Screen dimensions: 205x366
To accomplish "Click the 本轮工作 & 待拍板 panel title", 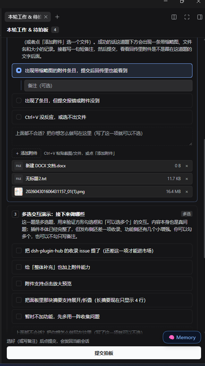I will point(28,30).
